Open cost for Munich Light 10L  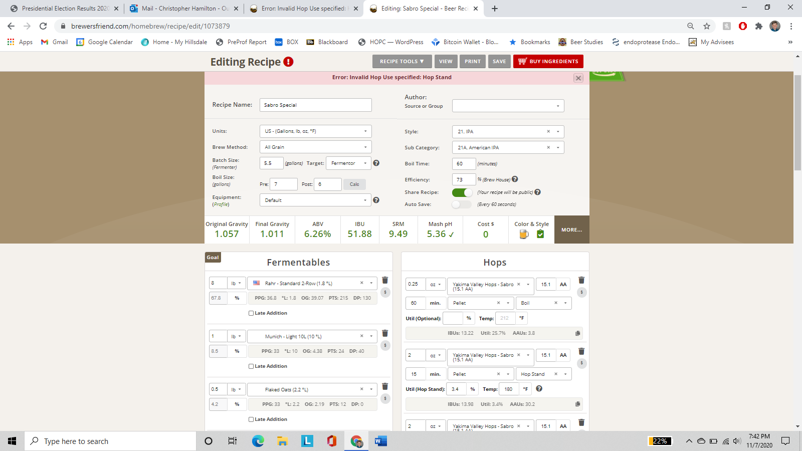[385, 345]
